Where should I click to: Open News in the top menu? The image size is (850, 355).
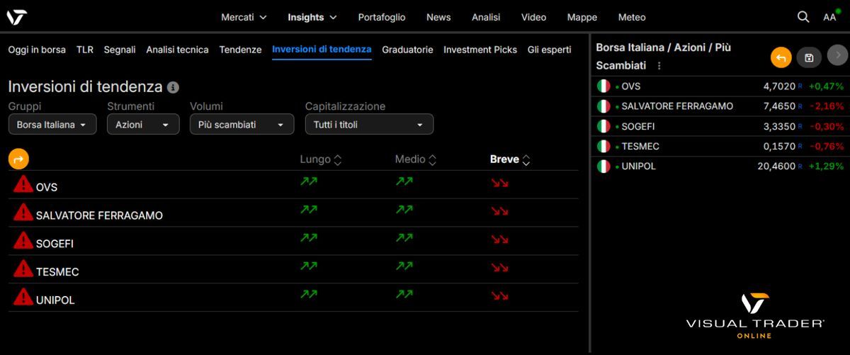click(x=438, y=17)
